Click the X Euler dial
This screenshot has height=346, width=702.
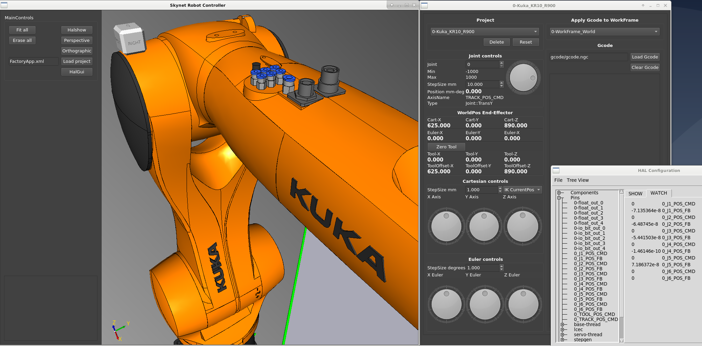click(x=446, y=304)
